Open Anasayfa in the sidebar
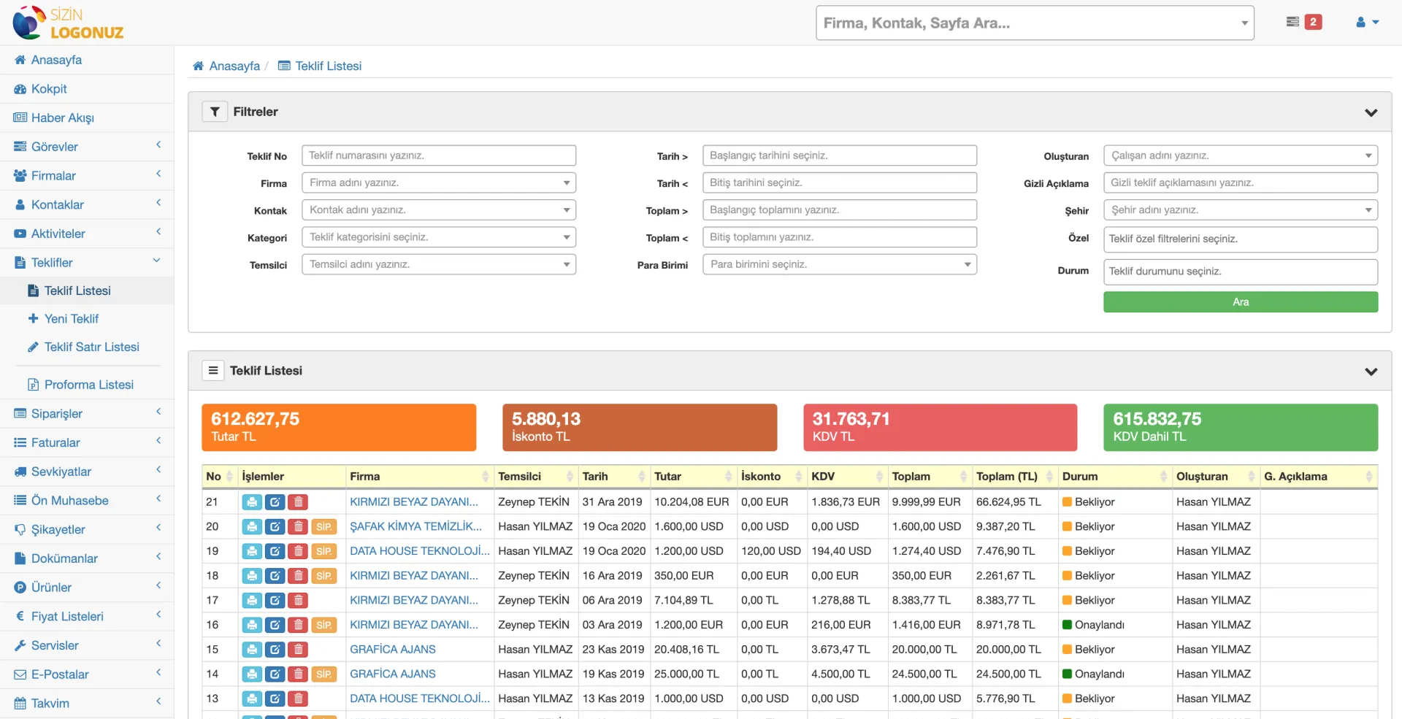The height and width of the screenshot is (719, 1402). point(87,60)
